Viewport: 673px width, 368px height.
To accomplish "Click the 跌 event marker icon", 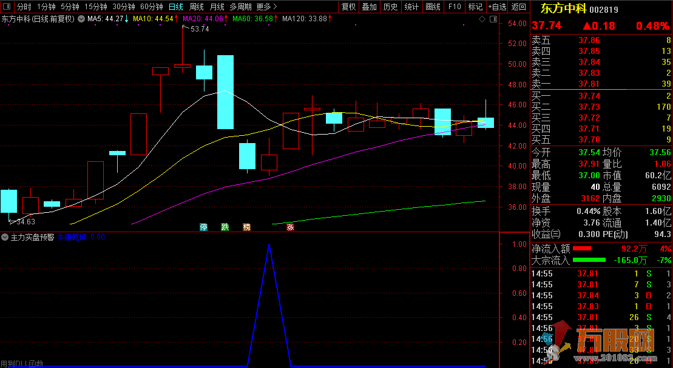I will click(225, 227).
